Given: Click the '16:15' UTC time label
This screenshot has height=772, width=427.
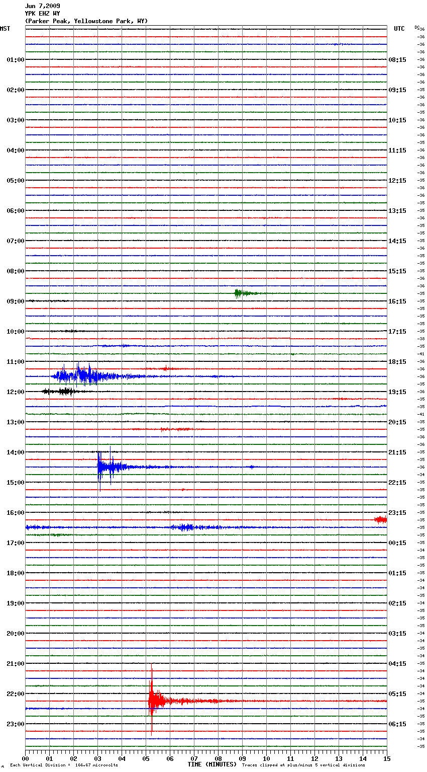Looking at the screenshot, I should tap(397, 301).
